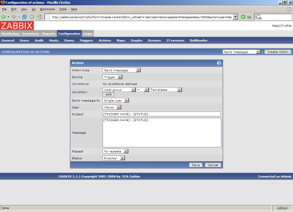Open the Hosts submenu link
Image resolution: width=293 pixels, height=212 pixels.
coord(54,41)
